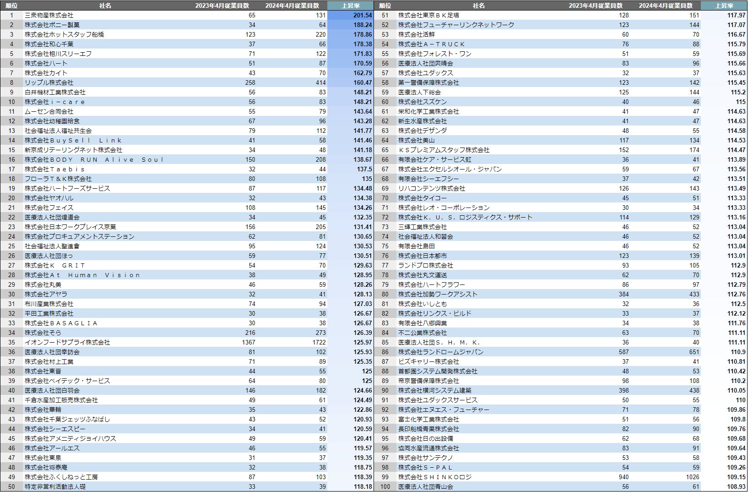Click employee count 384

click(x=596, y=294)
